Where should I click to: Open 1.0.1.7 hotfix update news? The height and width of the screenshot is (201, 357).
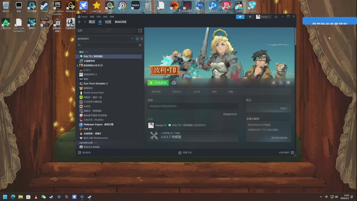coord(193,135)
